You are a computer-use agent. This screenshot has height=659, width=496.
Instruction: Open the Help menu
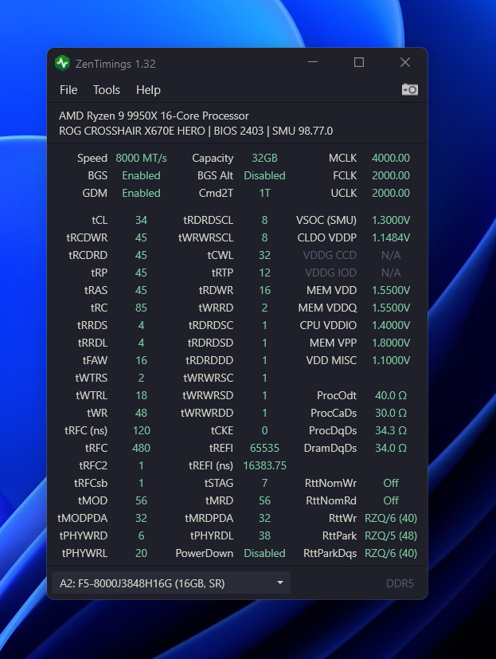tap(148, 90)
